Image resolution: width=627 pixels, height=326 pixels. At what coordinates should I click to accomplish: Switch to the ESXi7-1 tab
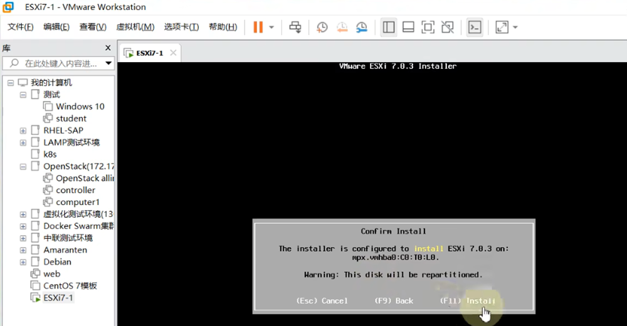click(150, 53)
